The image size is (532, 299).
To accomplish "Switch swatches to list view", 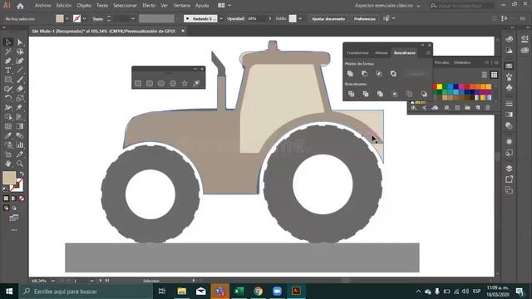I will coord(485,75).
